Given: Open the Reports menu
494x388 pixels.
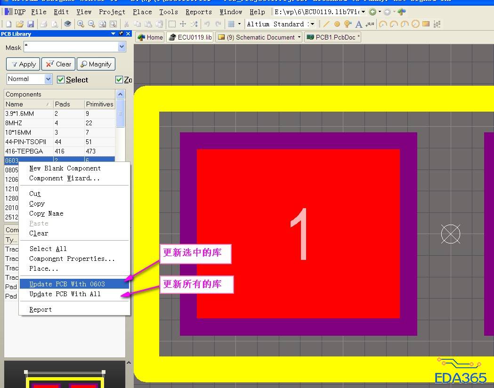Looking at the screenshot, I should tap(198, 12).
